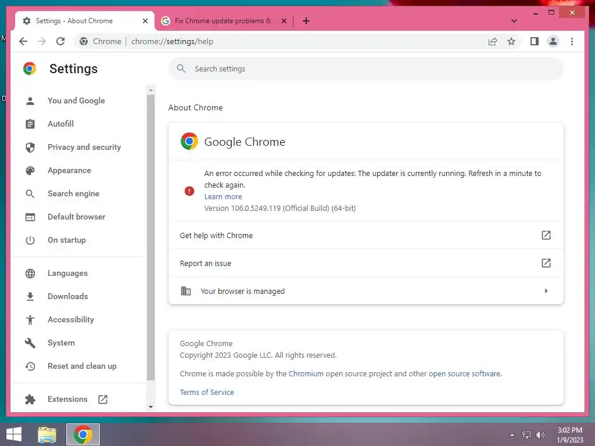Open the side panel icon
This screenshot has width=595, height=446.
pyautogui.click(x=535, y=41)
